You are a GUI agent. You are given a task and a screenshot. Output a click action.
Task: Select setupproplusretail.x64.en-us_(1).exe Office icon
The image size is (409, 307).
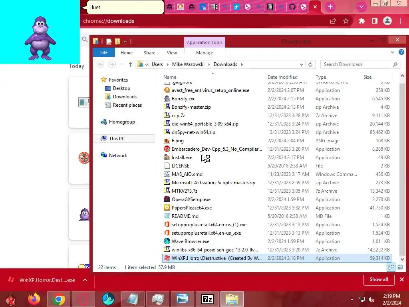click(167, 225)
